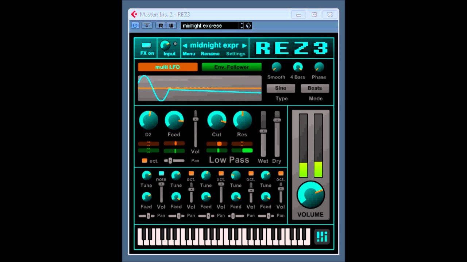Open the preset management diamond icon

[248, 25]
